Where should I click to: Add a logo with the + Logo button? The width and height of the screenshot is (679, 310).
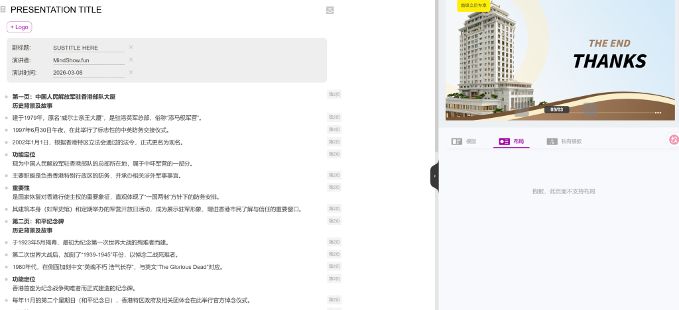coord(19,26)
